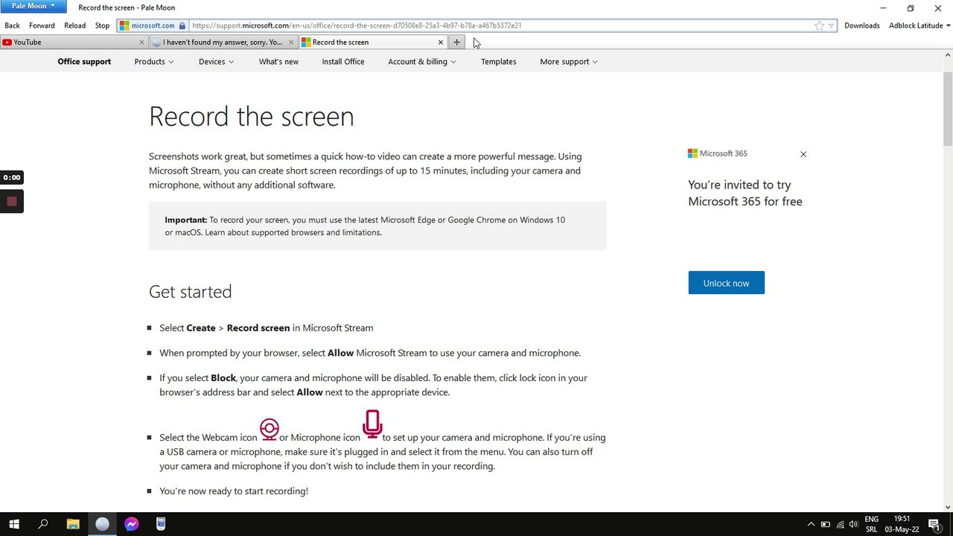Image resolution: width=953 pixels, height=536 pixels.
Task: Click the blue device app icon in taskbar
Action: (161, 524)
